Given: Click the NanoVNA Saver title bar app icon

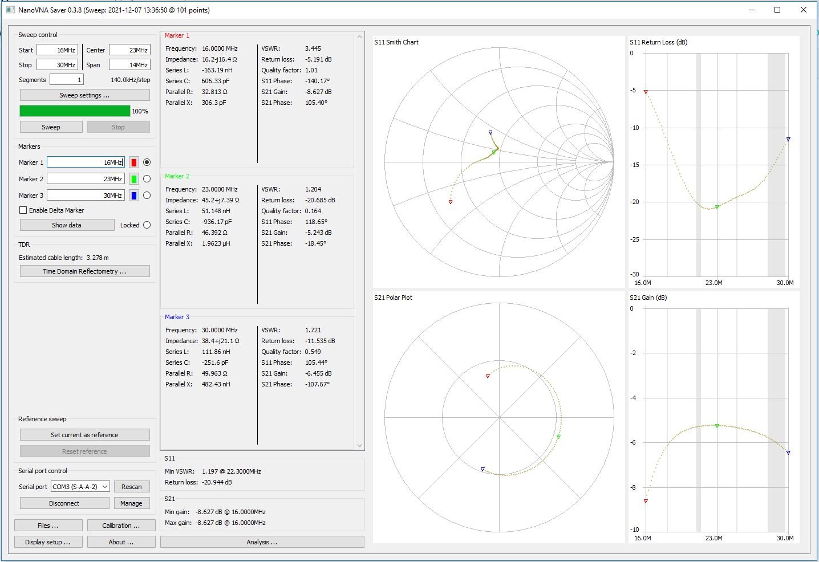Looking at the screenshot, I should (10, 10).
